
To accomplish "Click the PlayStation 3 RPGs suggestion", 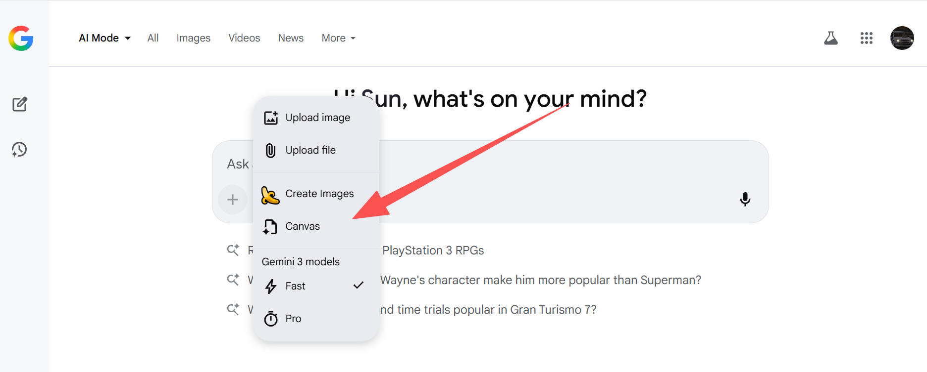I will pyautogui.click(x=433, y=250).
